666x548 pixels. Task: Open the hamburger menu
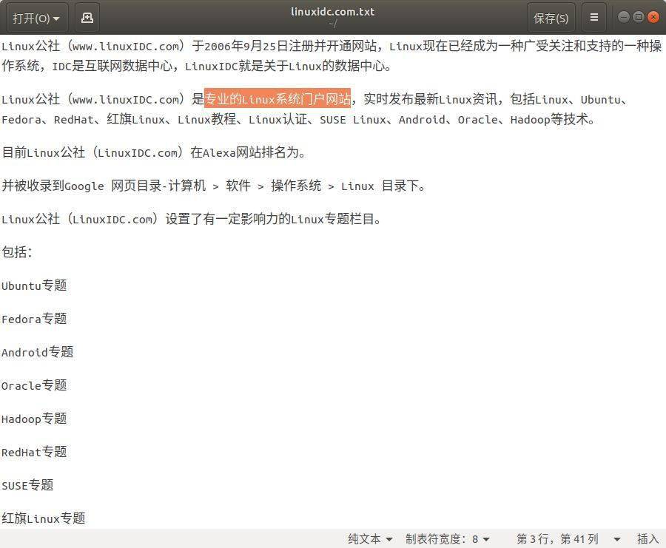(x=594, y=18)
